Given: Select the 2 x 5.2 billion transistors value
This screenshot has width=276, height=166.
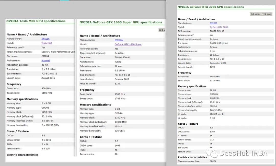Looking at the screenshot, I should pos(49,69).
